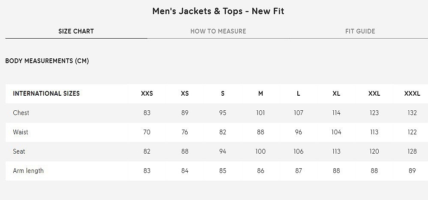The width and height of the screenshot is (428, 200).
Task: Select the XS size column header
Action: point(185,94)
